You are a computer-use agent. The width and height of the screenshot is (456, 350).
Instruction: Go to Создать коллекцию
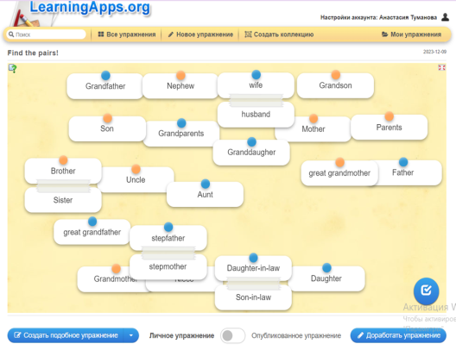[x=279, y=34]
